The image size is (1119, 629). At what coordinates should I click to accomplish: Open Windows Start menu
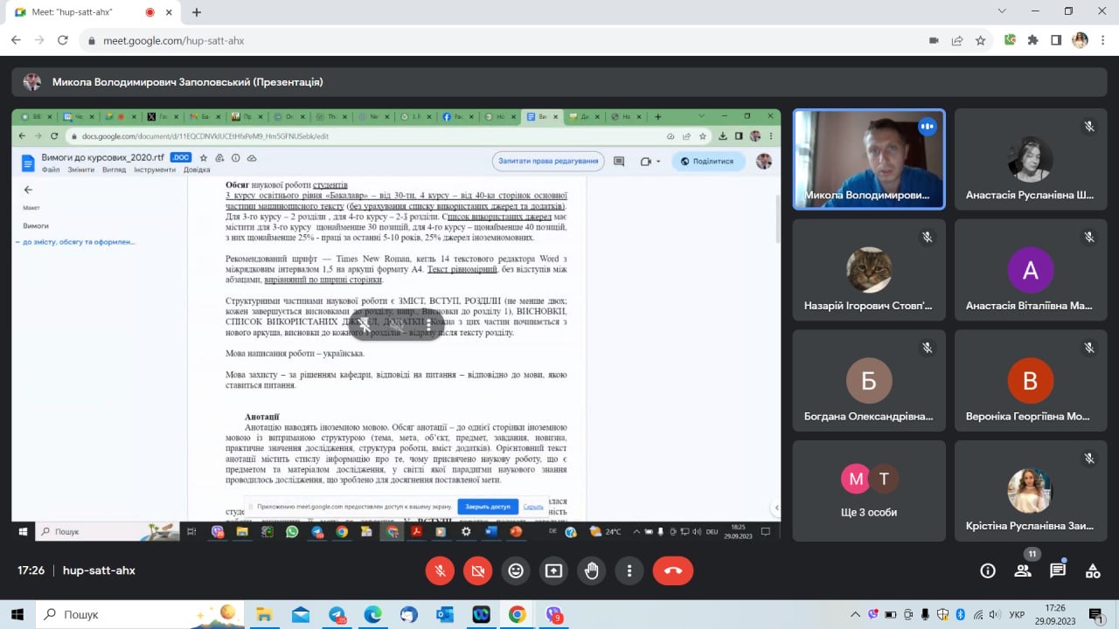17,614
